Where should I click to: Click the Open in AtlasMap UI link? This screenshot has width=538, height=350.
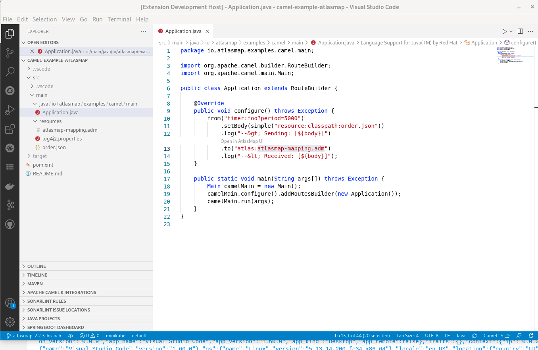pos(242,141)
